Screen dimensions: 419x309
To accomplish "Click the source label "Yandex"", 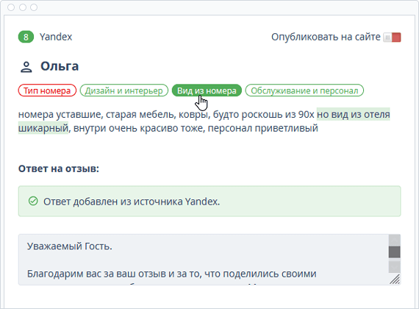I will (56, 37).
